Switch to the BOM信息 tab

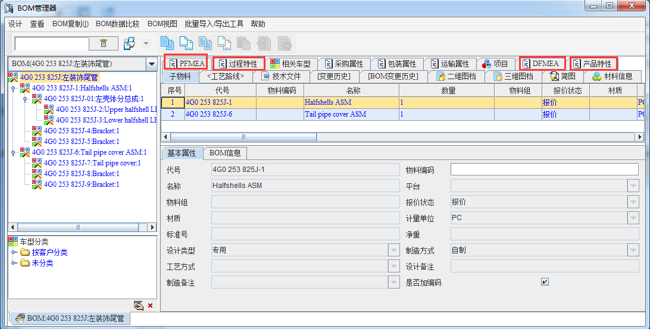point(224,153)
